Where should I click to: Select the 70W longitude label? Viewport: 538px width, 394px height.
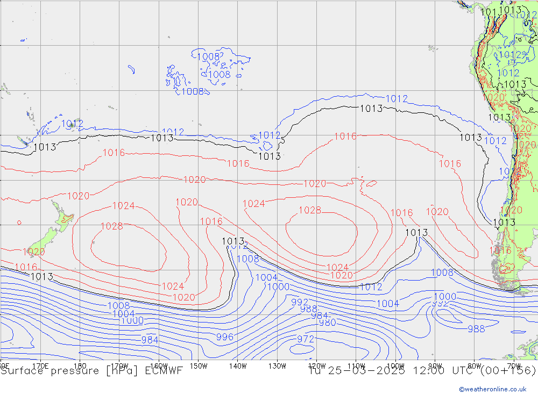click(x=514, y=366)
